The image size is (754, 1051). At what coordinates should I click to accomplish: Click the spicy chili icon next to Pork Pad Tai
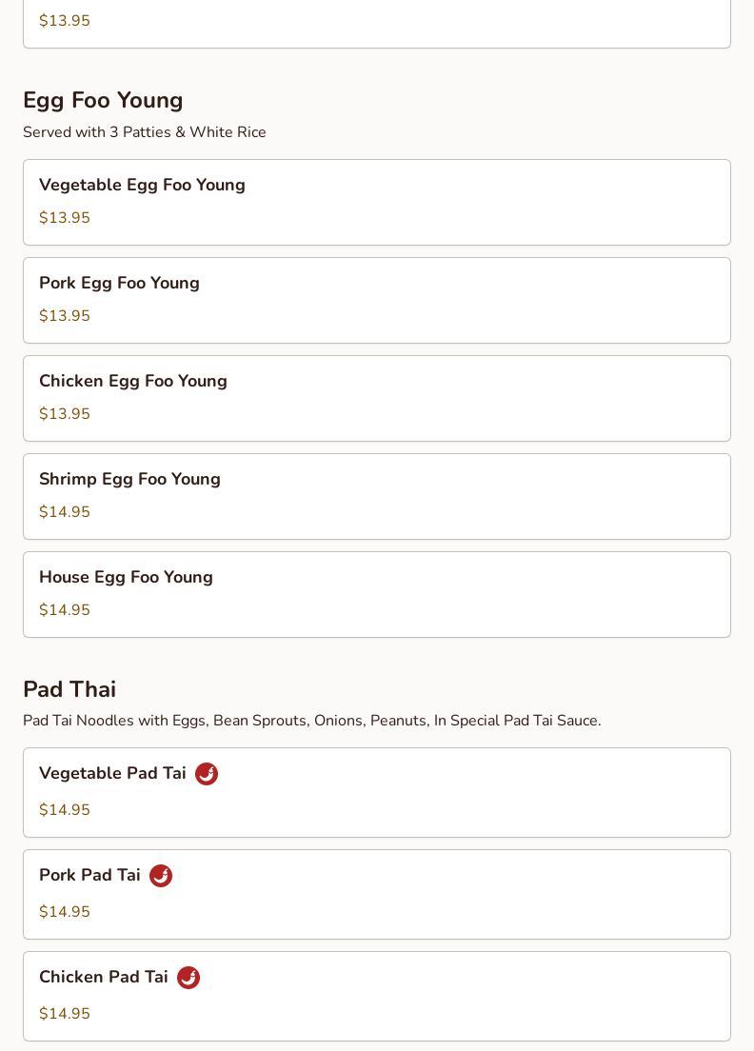pos(161,876)
